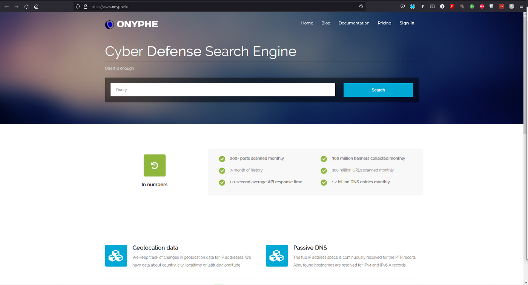The image size is (528, 285).
Task: Click the ONYPHE logo
Action: [132, 24]
